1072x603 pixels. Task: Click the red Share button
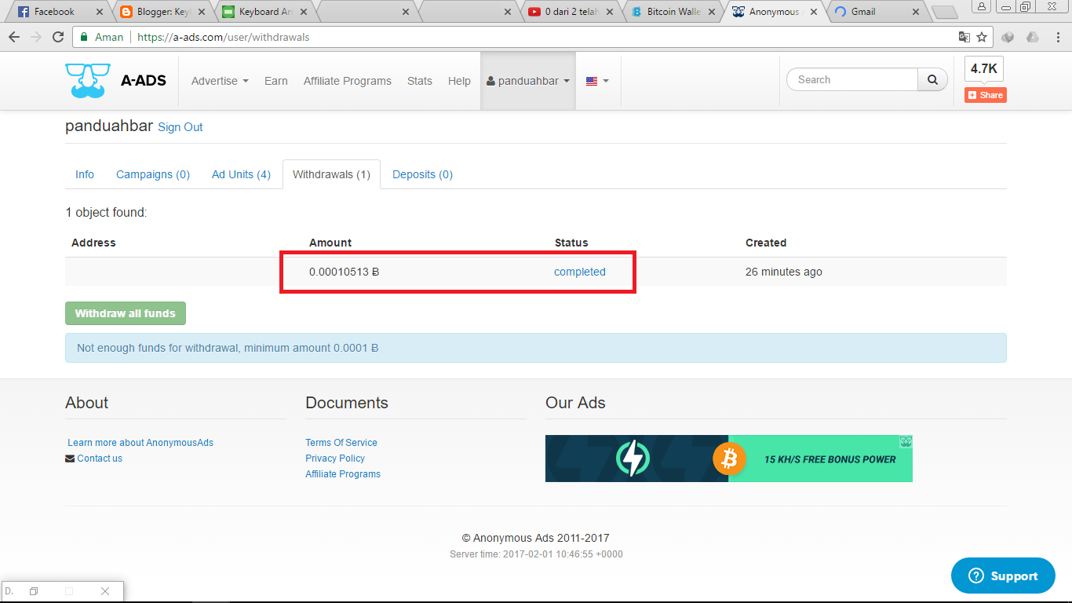coord(985,95)
